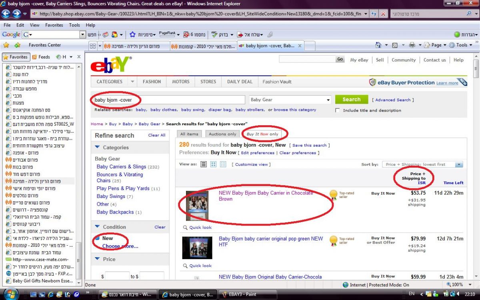The height and width of the screenshot is (300, 480).
Task: Click the browser Forward arrow button
Action: 16,14
